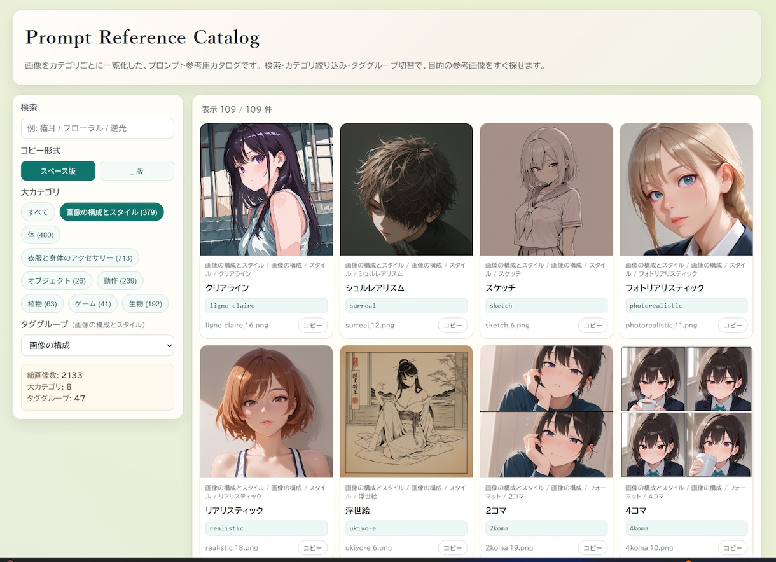Copy the photorealistic tag using コピー button
Screen dimensions: 776x562
[733, 326]
